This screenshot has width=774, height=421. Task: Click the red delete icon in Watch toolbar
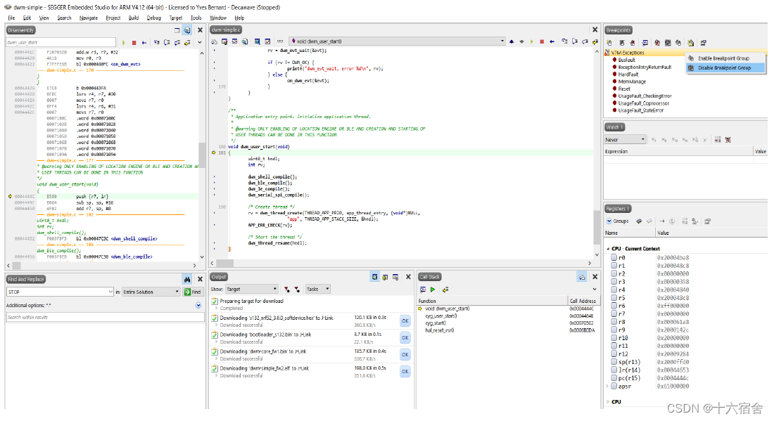(x=728, y=140)
